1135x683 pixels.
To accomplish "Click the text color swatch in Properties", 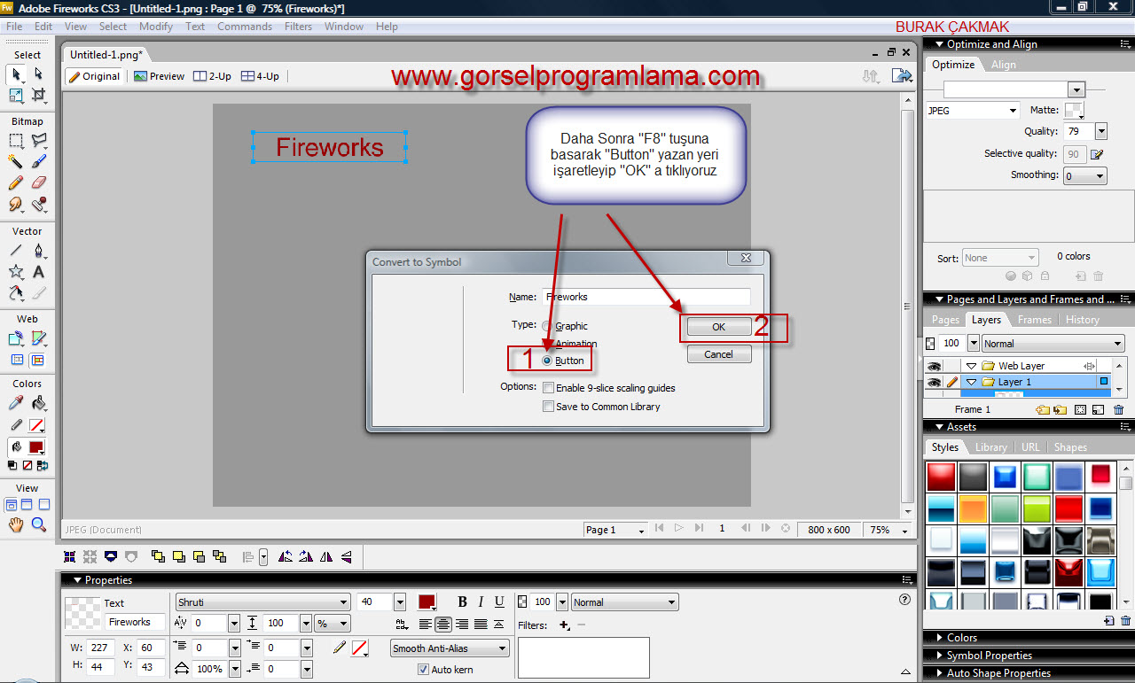I will point(427,602).
